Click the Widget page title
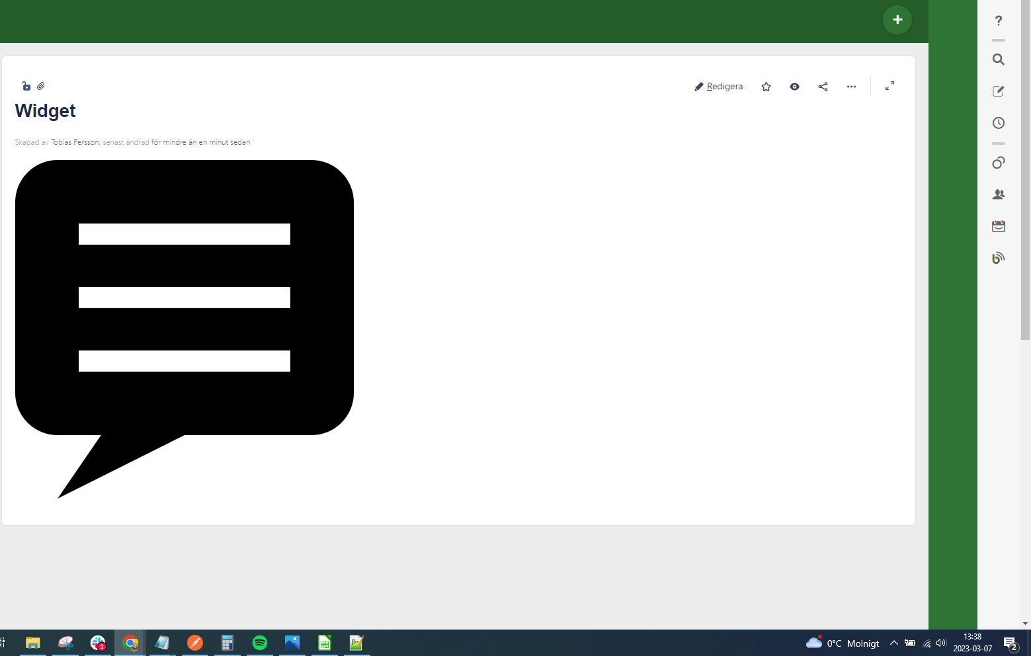Image resolution: width=1031 pixels, height=656 pixels. point(46,110)
